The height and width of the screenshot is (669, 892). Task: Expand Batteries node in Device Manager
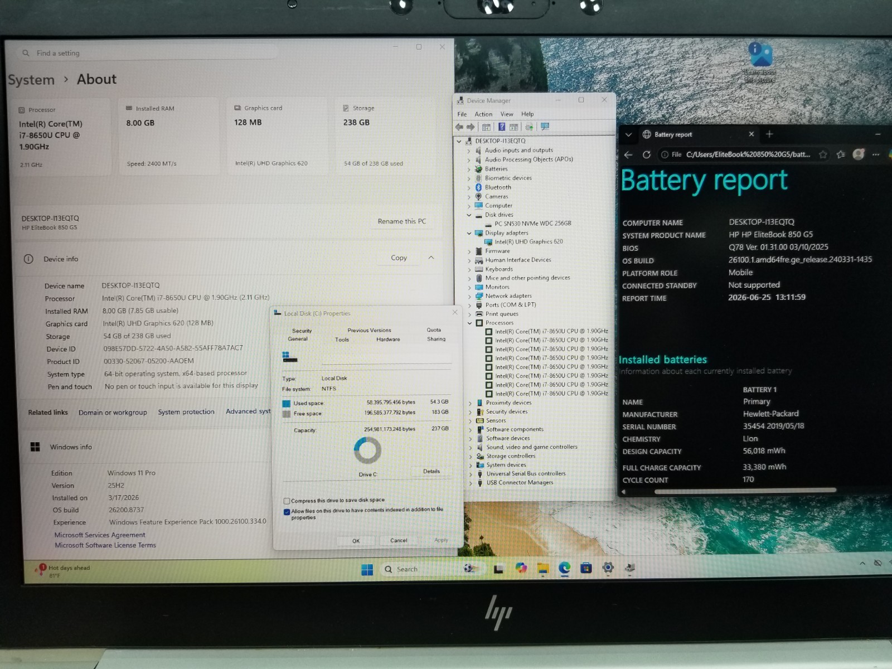click(469, 169)
